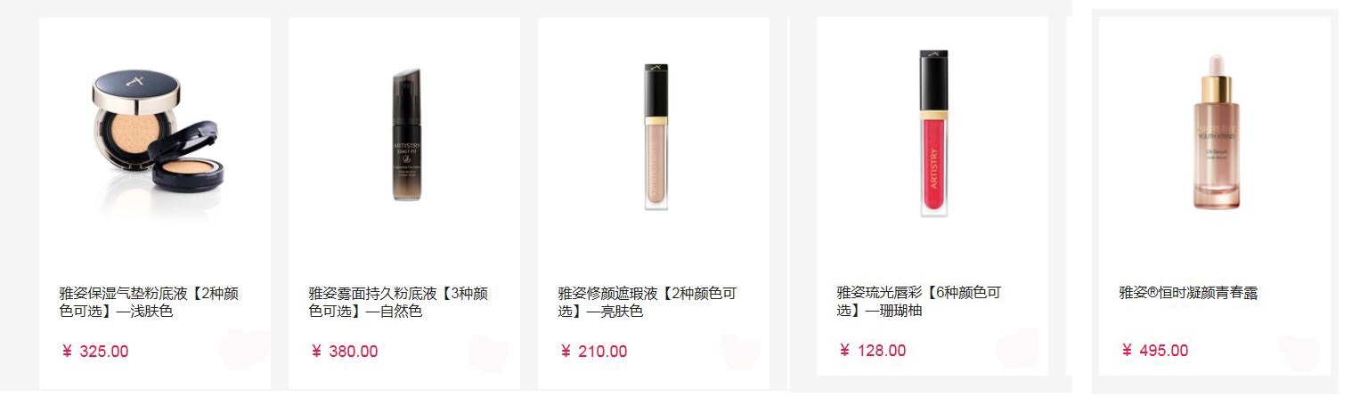1352x397 pixels.
Task: Open the 雅姿®恒时凝颜青春露 product title
Action: click(1188, 293)
